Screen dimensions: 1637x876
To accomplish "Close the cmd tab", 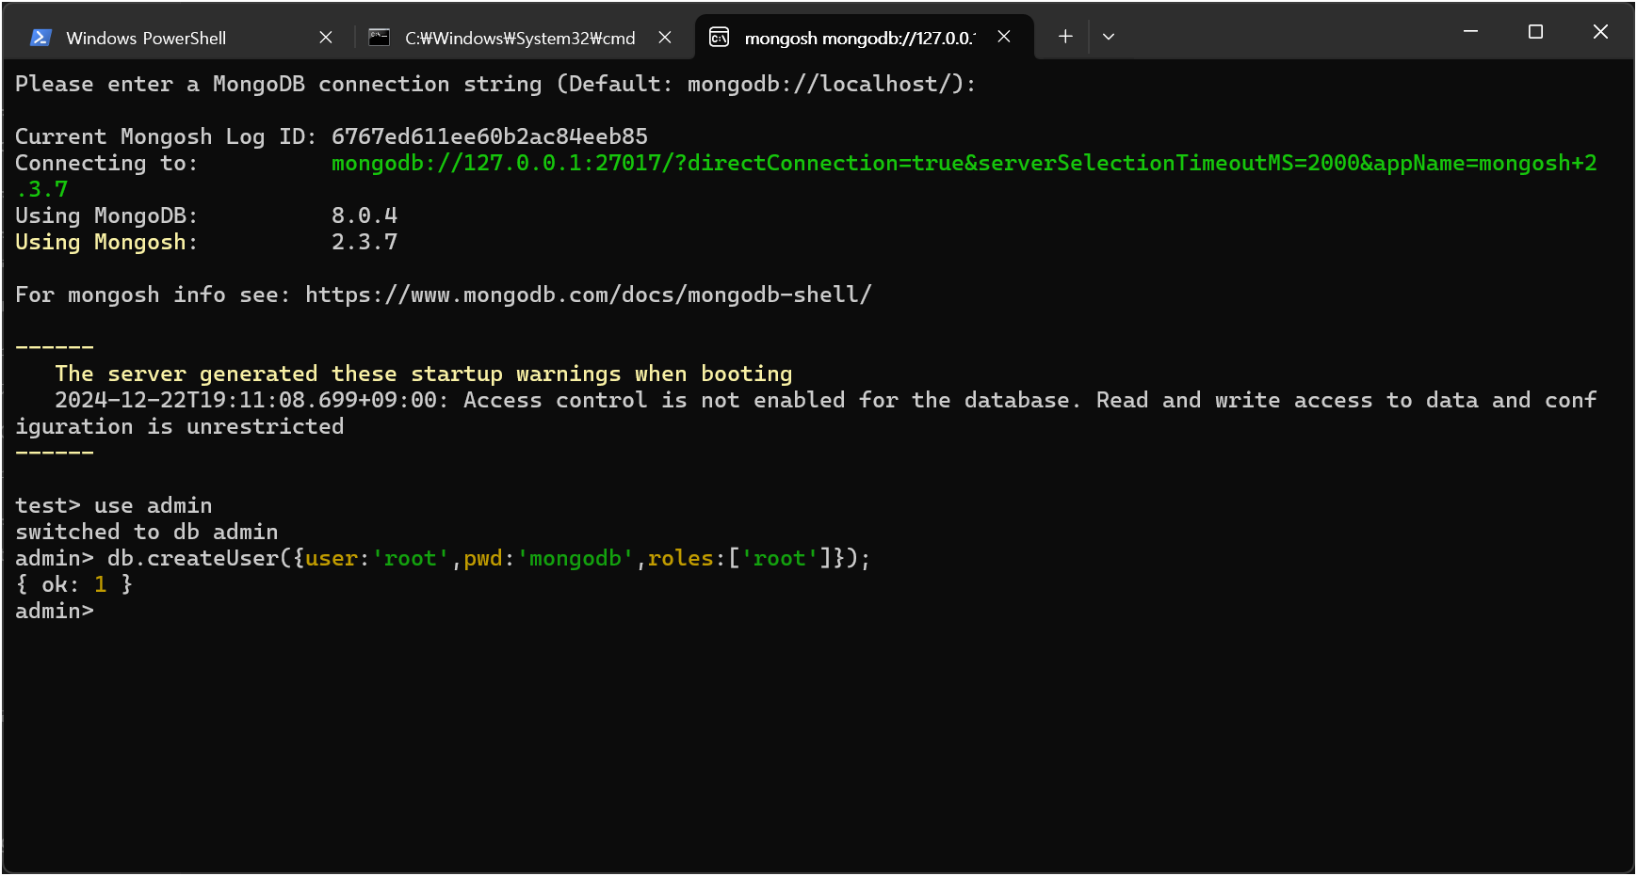I will (665, 38).
